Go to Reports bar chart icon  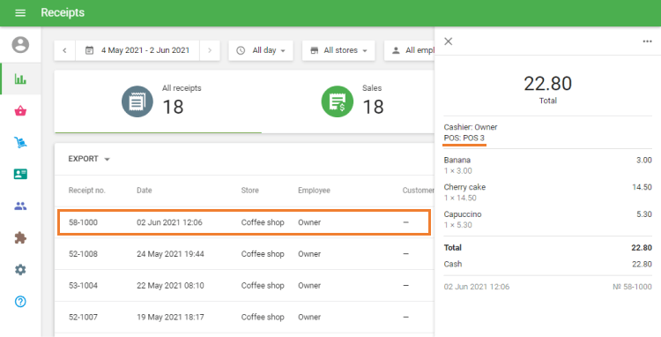pos(20,79)
